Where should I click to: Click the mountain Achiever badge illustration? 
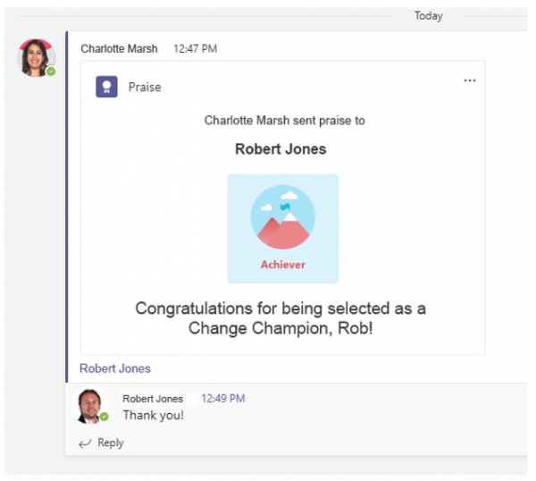(282, 220)
